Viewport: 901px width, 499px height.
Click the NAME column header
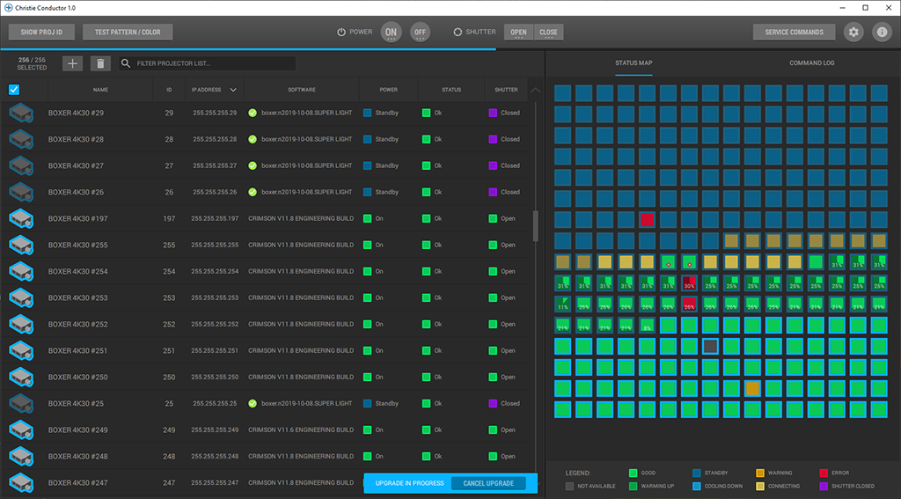tap(100, 89)
